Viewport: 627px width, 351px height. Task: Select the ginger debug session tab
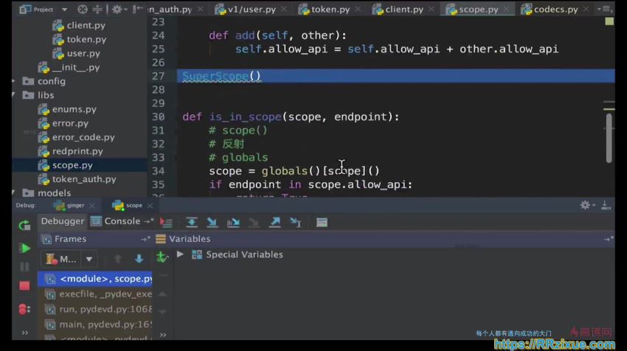[69, 205]
